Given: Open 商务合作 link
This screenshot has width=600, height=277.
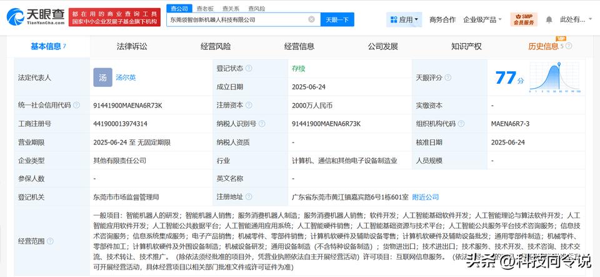Looking at the screenshot, I should [442, 19].
